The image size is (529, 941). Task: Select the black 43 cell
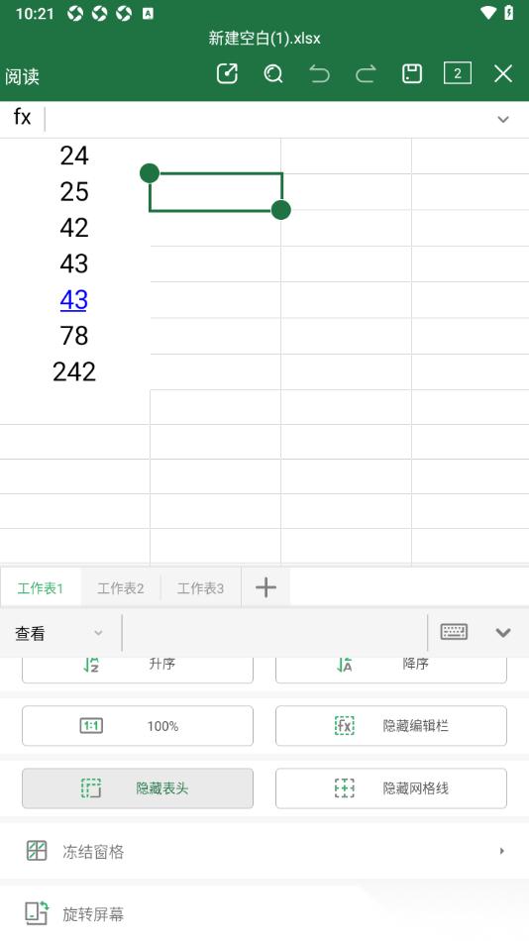coord(74,264)
